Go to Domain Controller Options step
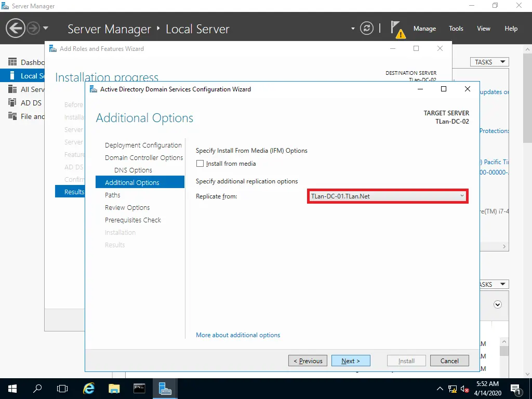532x399 pixels. 144,158
